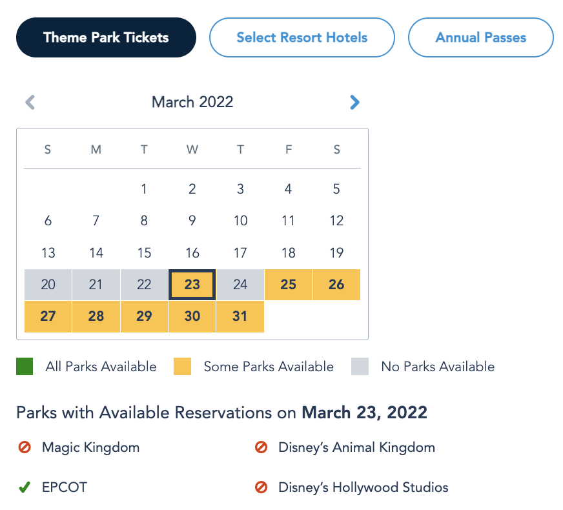Click unavailable icon beside Disney's Animal Kingdom
This screenshot has height=510, width=563.
point(261,447)
